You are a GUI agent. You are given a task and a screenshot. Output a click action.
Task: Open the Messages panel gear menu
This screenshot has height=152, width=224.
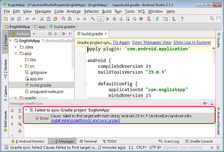point(205,103)
